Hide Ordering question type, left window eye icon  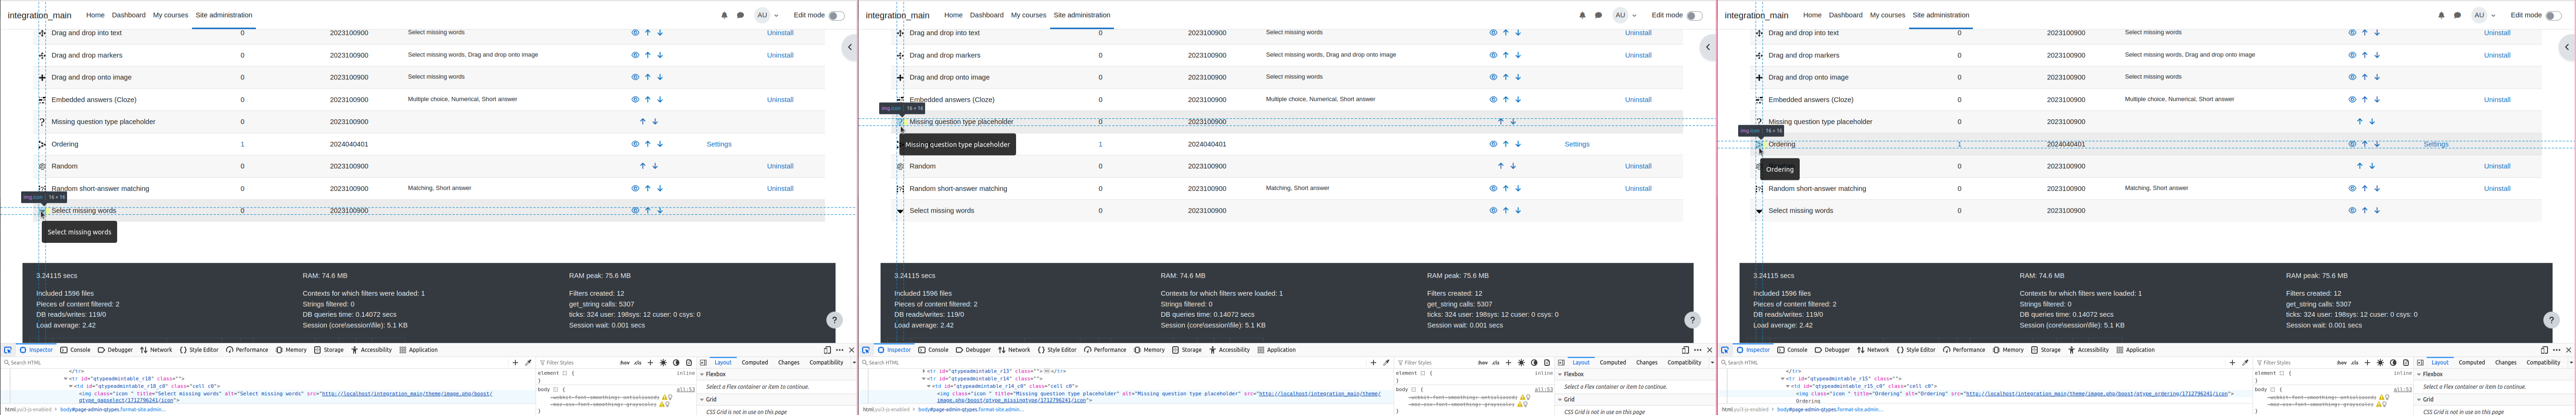pyautogui.click(x=635, y=144)
